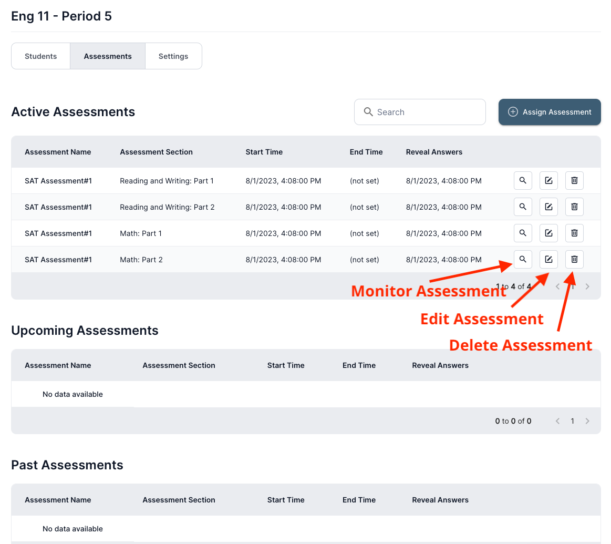Delete the Math: Part 1 assessment

(x=574, y=233)
